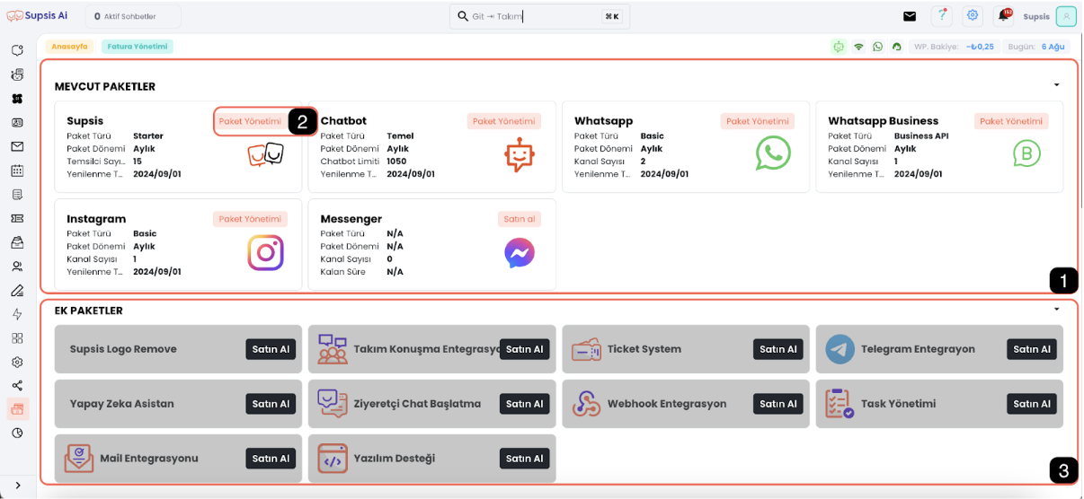Click the Mail Entegrasyonu envelope icon

(79, 459)
